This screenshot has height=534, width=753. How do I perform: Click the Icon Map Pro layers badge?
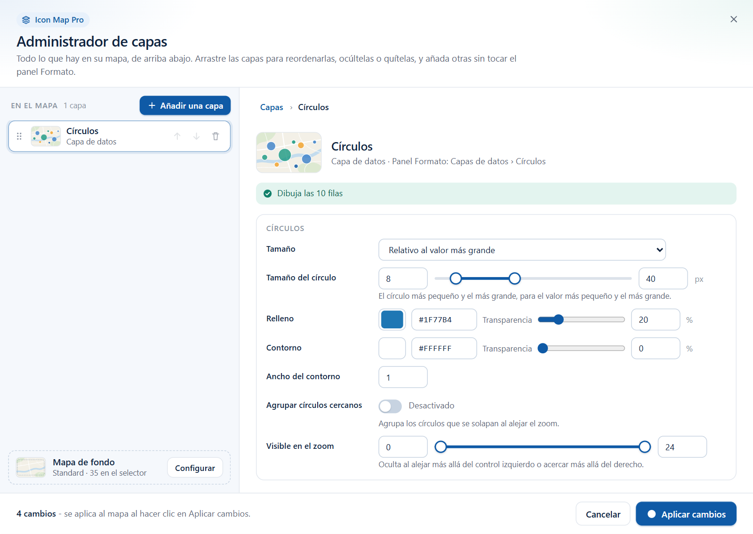point(53,20)
